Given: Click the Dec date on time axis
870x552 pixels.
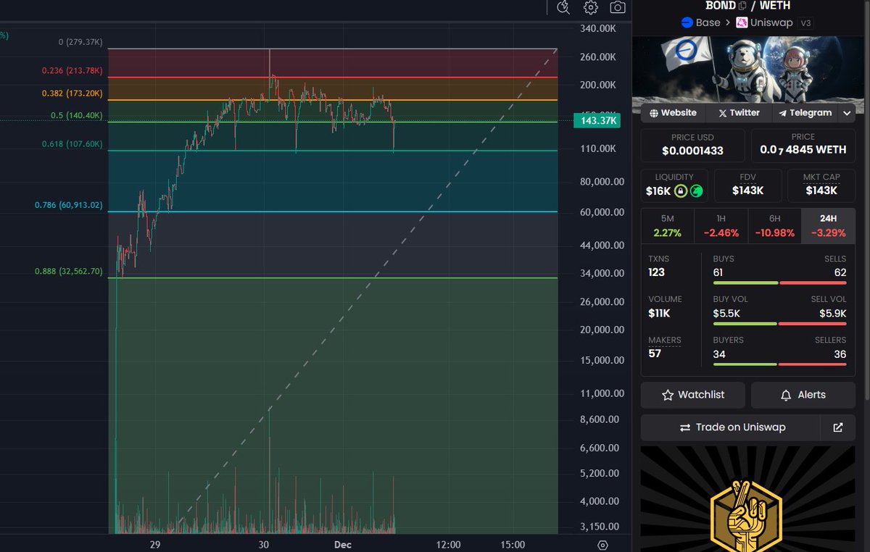Looking at the screenshot, I should [343, 544].
